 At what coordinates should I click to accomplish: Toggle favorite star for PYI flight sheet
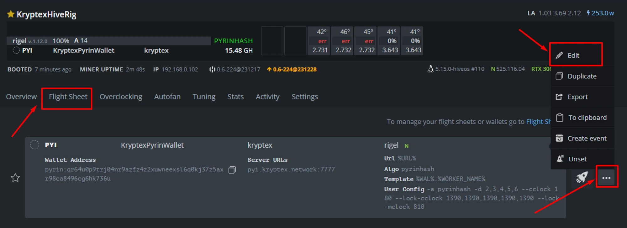coord(15,178)
